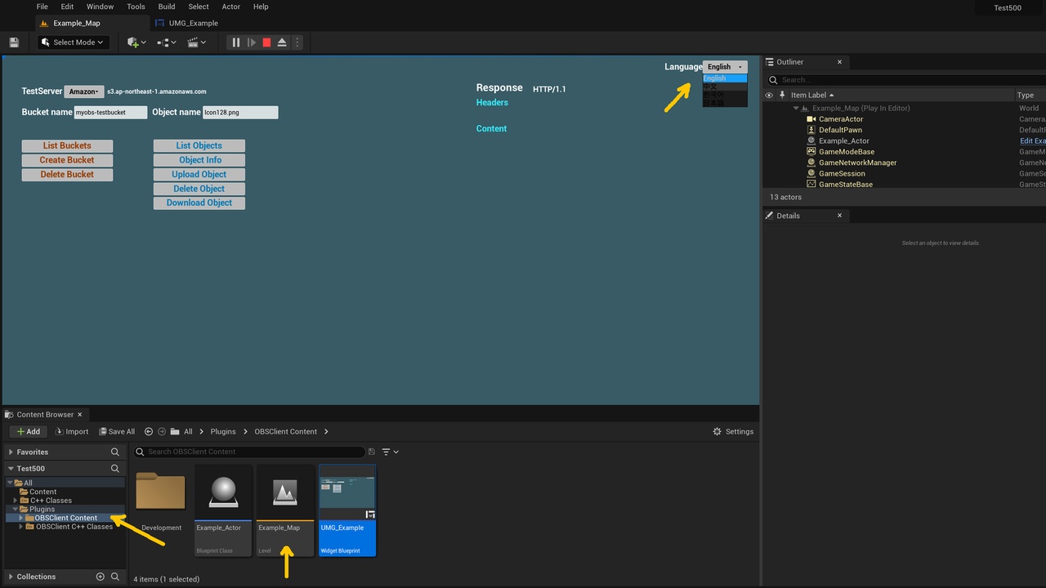The height and width of the screenshot is (588, 1046).
Task: Open the Window menu
Action: (x=101, y=7)
